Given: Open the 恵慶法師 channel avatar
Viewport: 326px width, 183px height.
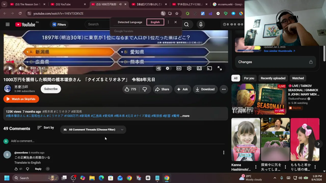Looking at the screenshot, I should click(x=8, y=89).
